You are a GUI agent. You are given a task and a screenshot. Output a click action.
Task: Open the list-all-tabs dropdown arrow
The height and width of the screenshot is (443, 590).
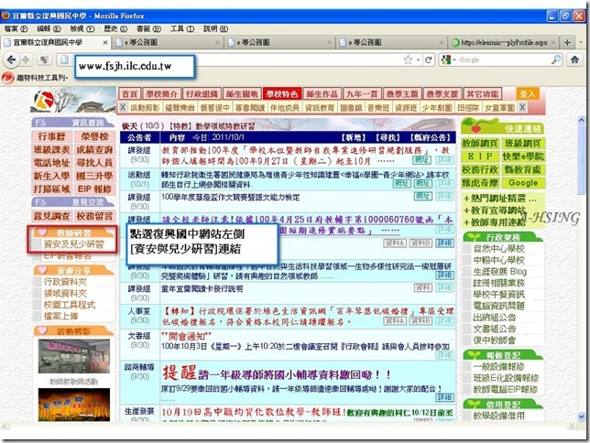point(581,42)
